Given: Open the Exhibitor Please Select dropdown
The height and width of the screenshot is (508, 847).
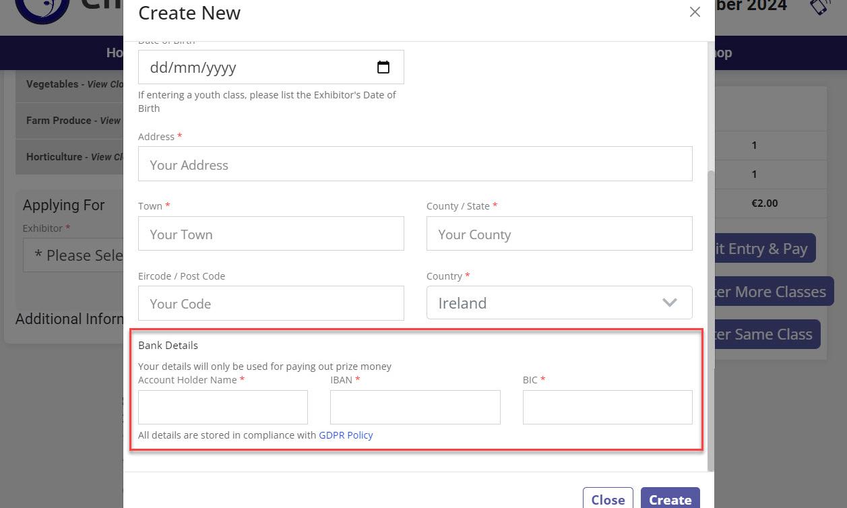Looking at the screenshot, I should click(74, 255).
